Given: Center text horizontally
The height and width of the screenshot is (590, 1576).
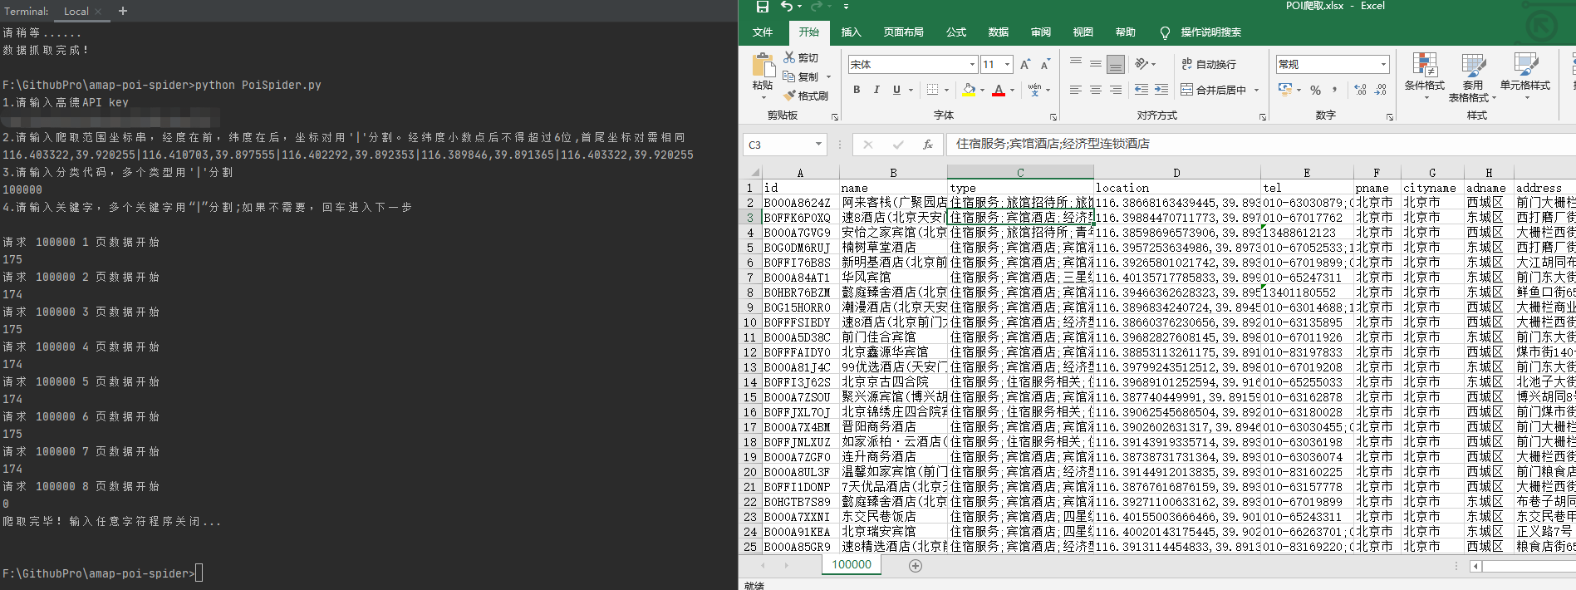Looking at the screenshot, I should click(x=1096, y=90).
